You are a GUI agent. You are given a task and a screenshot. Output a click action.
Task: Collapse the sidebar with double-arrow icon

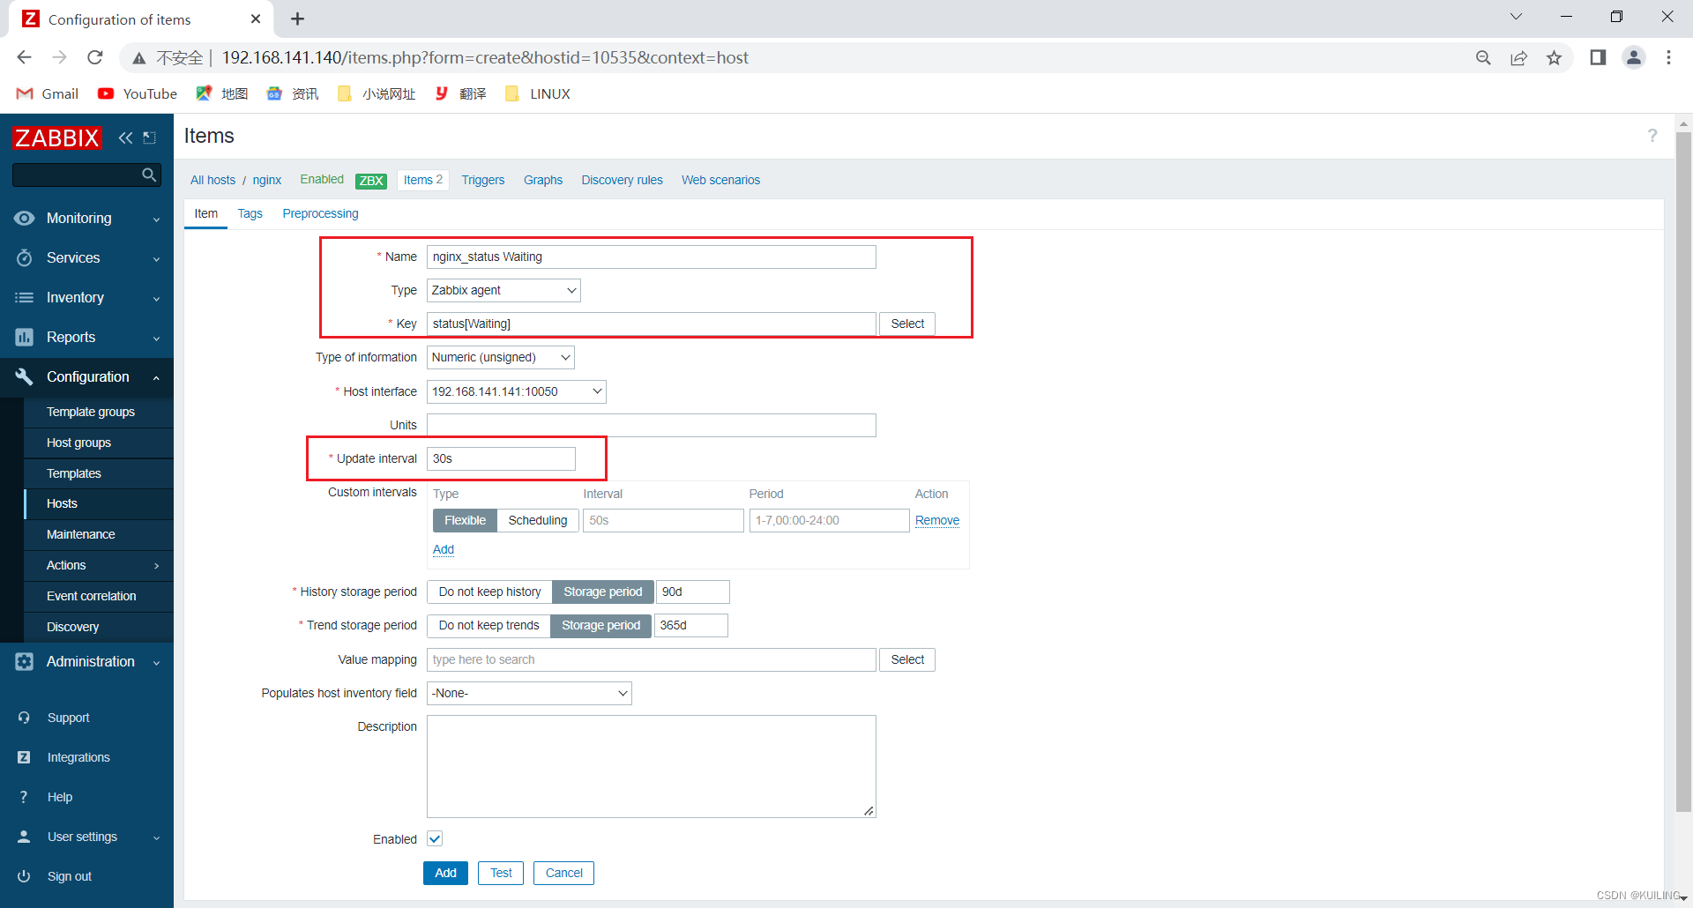point(125,138)
